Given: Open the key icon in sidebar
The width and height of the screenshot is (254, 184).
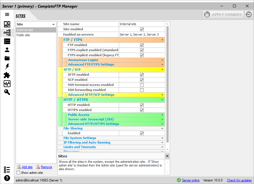Looking at the screenshot, I should [x=7, y=92].
